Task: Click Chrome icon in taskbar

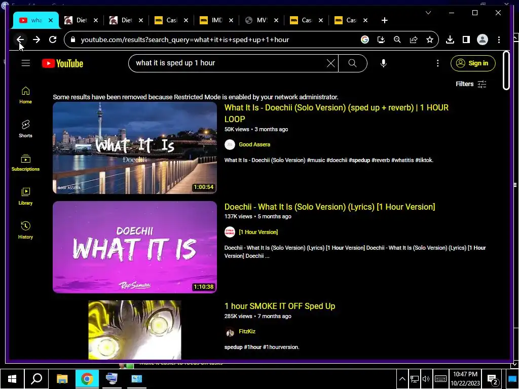Action: point(87,379)
